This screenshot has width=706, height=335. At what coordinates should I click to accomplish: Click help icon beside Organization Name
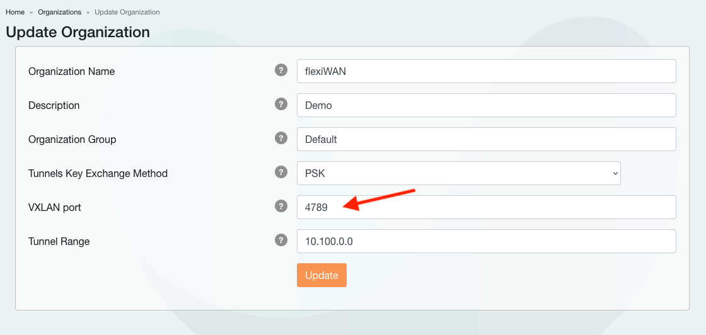point(281,71)
